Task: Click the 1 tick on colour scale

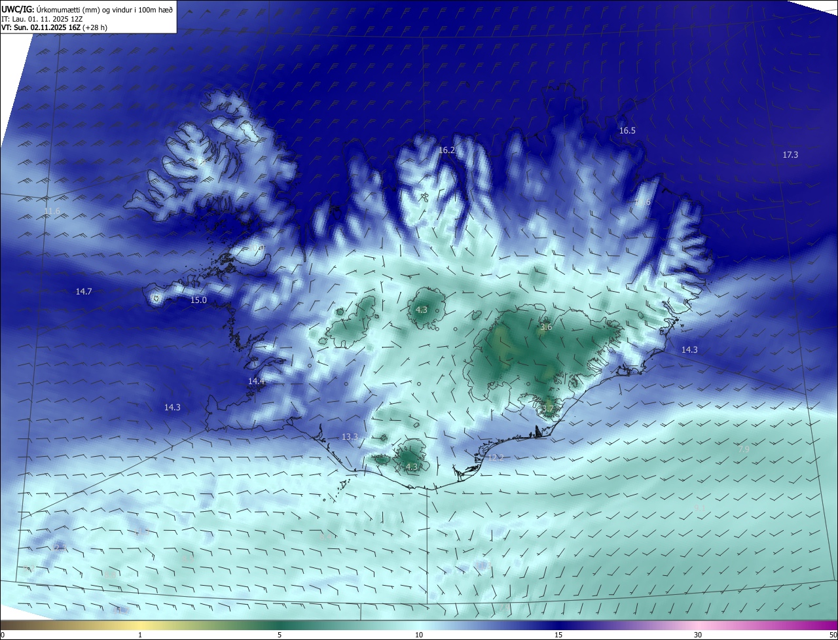Action: (140, 635)
